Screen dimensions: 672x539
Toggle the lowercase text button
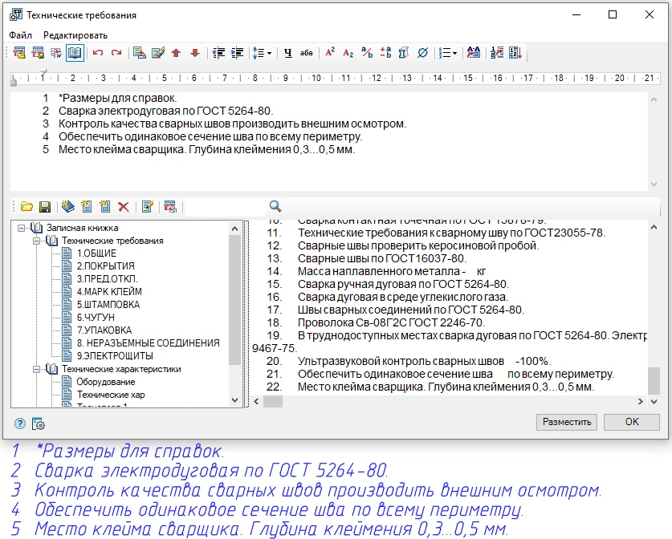(x=306, y=53)
